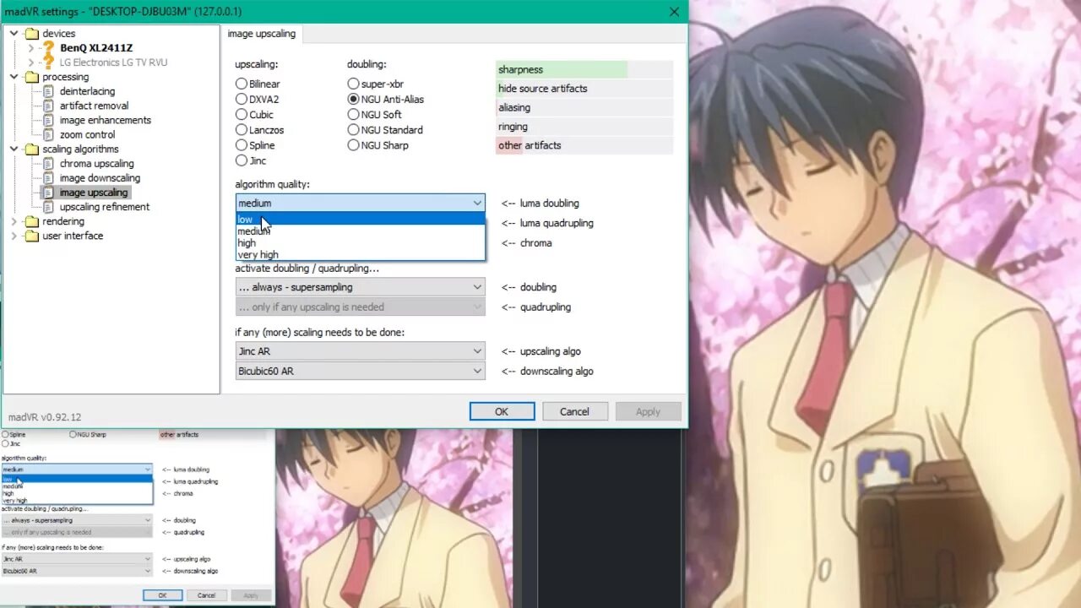This screenshot has width=1081, height=608.
Task: Click the madVR v0.92.12 version text
Action: [45, 417]
